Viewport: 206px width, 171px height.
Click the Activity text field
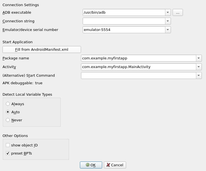(138, 67)
